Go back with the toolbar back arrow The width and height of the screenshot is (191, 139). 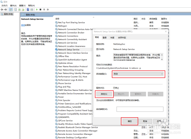pyautogui.click(x=2, y=10)
